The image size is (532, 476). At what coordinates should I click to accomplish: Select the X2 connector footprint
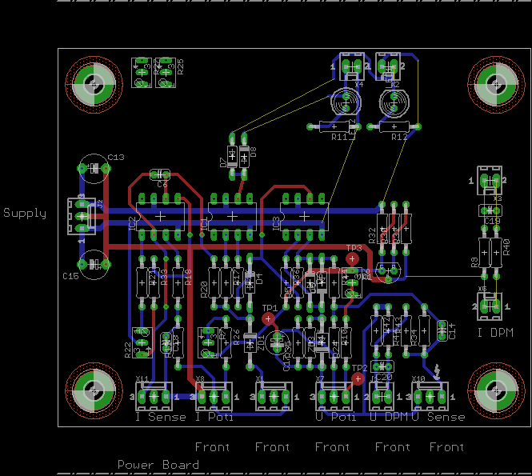(x=388, y=66)
